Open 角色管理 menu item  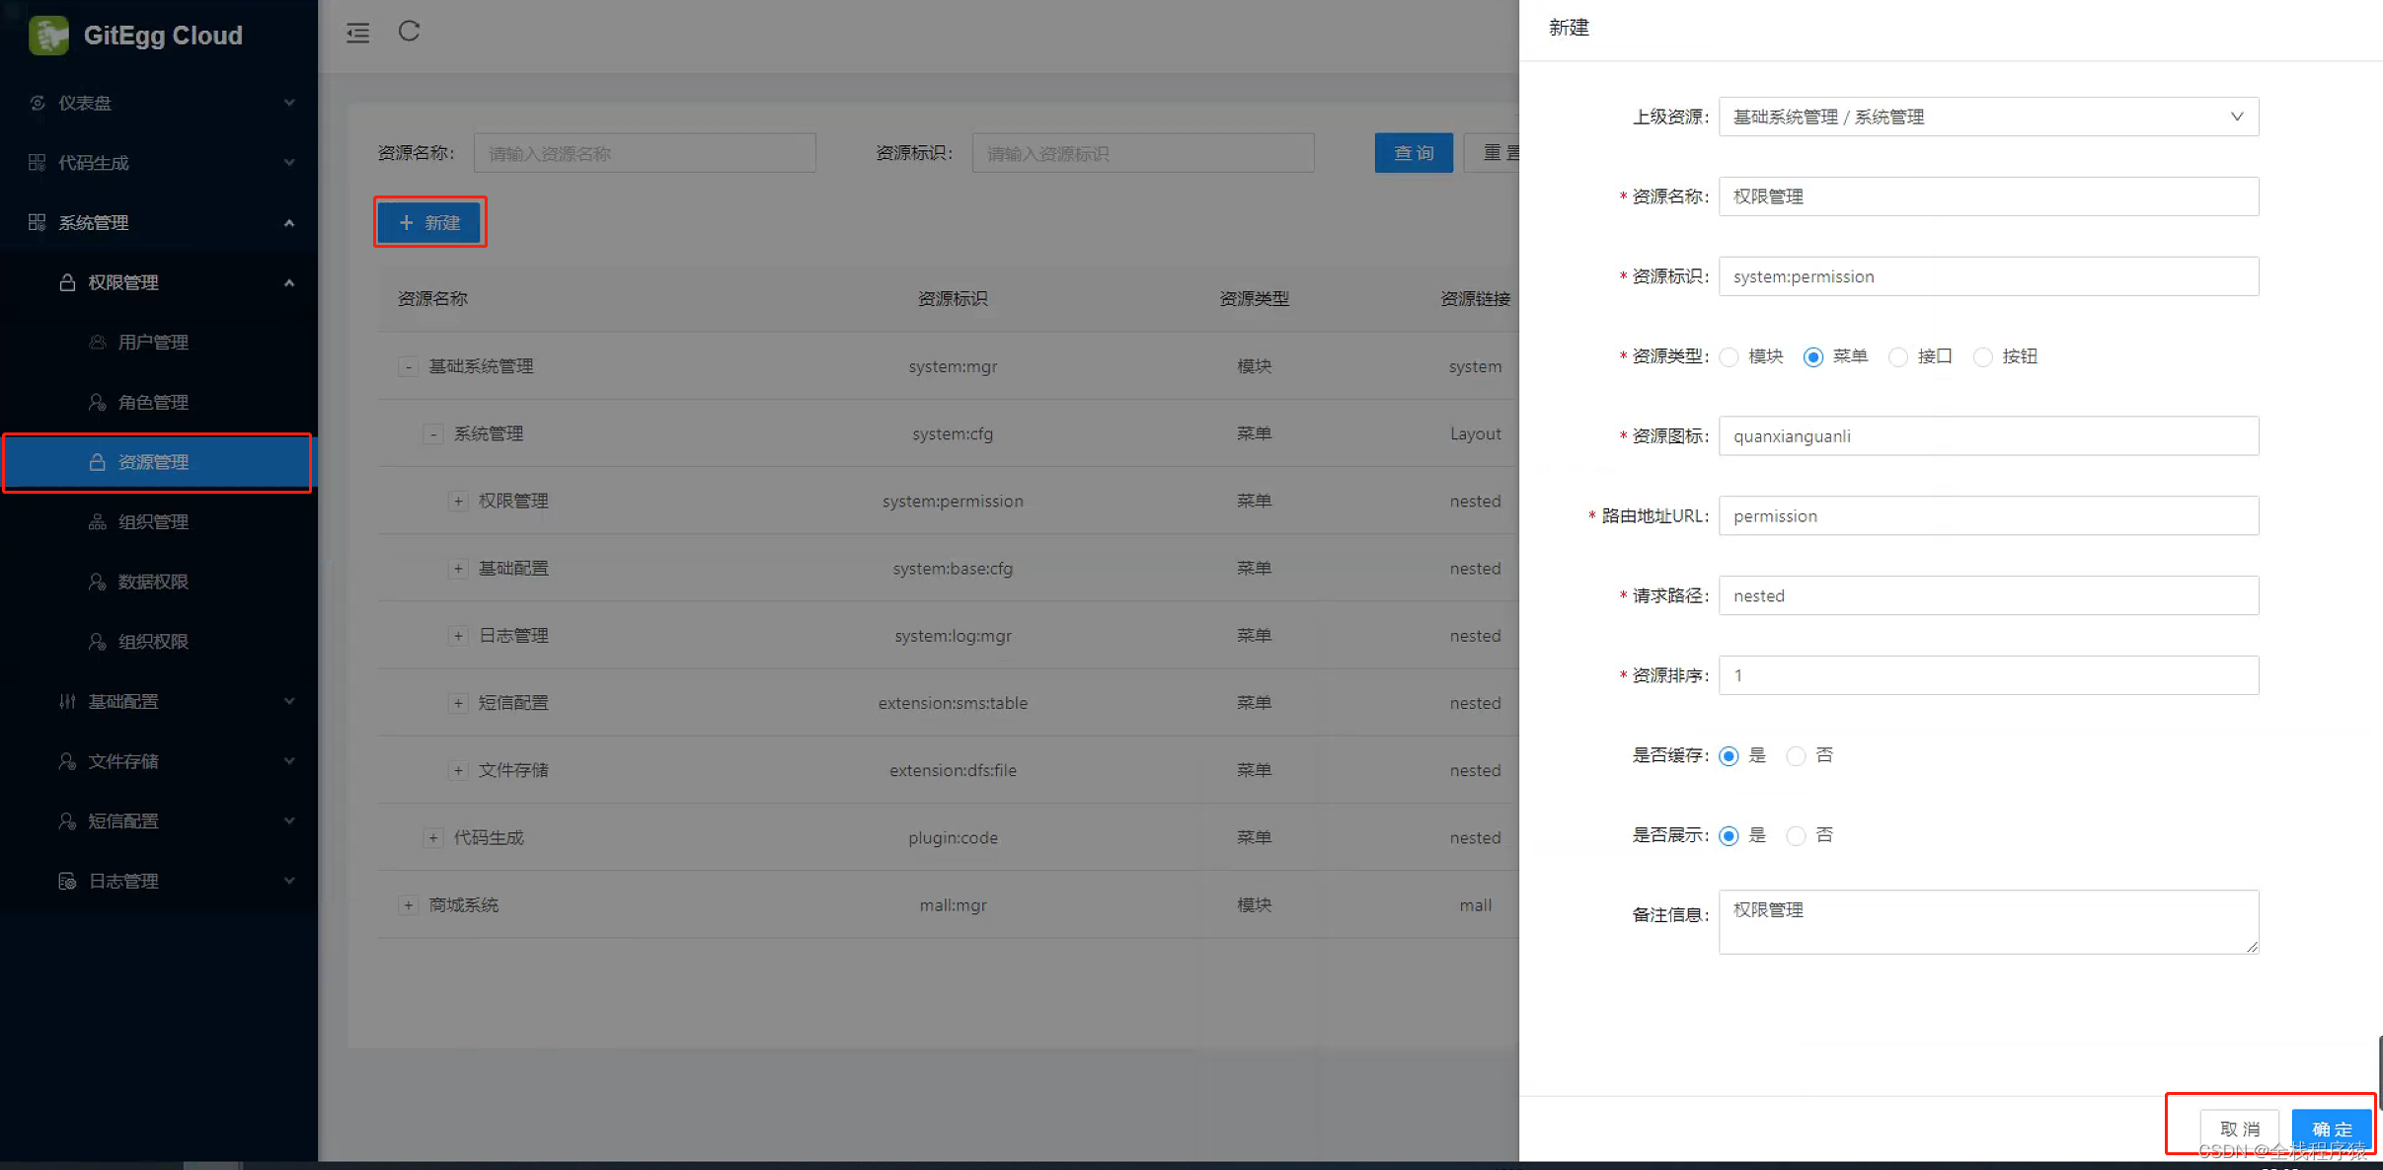click(153, 403)
